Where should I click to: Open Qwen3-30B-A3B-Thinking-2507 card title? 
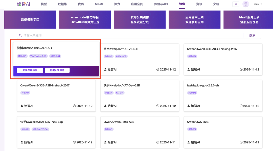click(x=212, y=49)
